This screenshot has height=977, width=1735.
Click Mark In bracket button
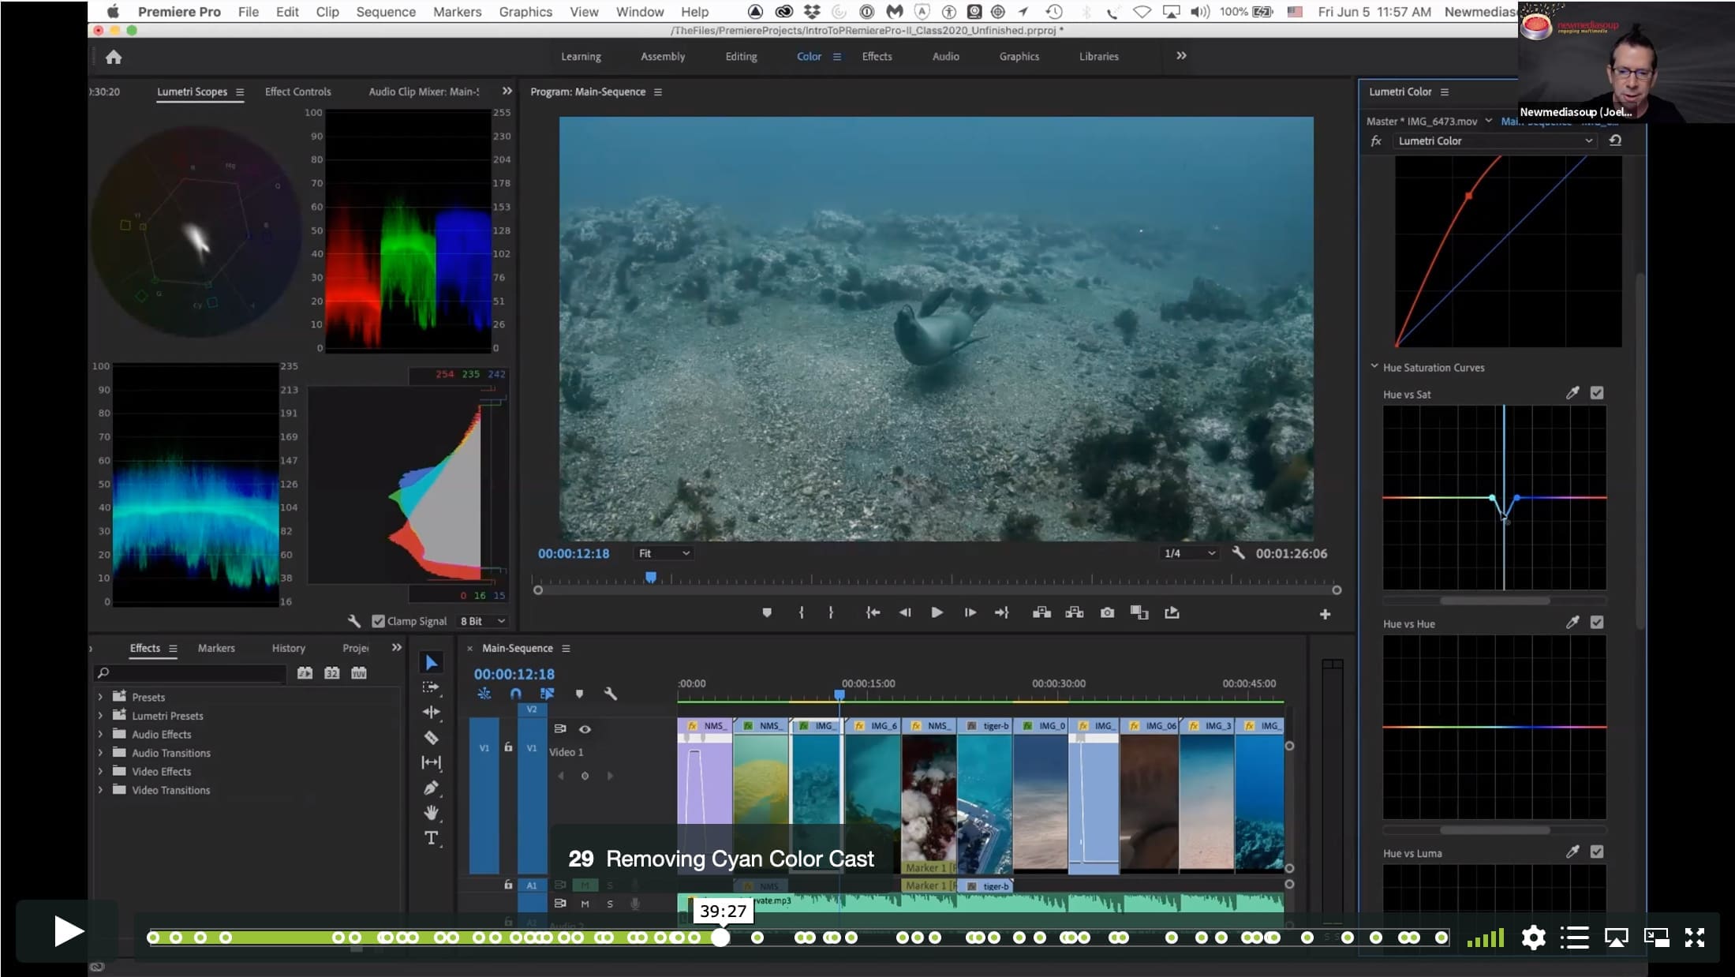point(801,612)
